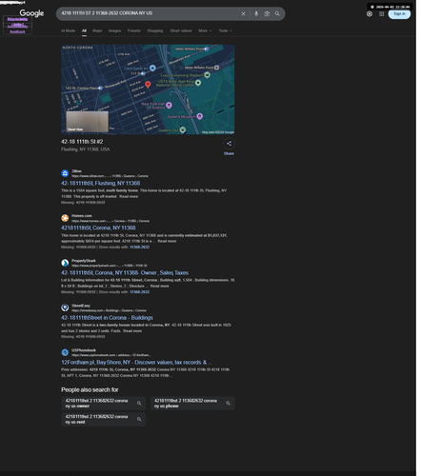
Task: Open the More dropdown in search tabs
Action: 205,30
